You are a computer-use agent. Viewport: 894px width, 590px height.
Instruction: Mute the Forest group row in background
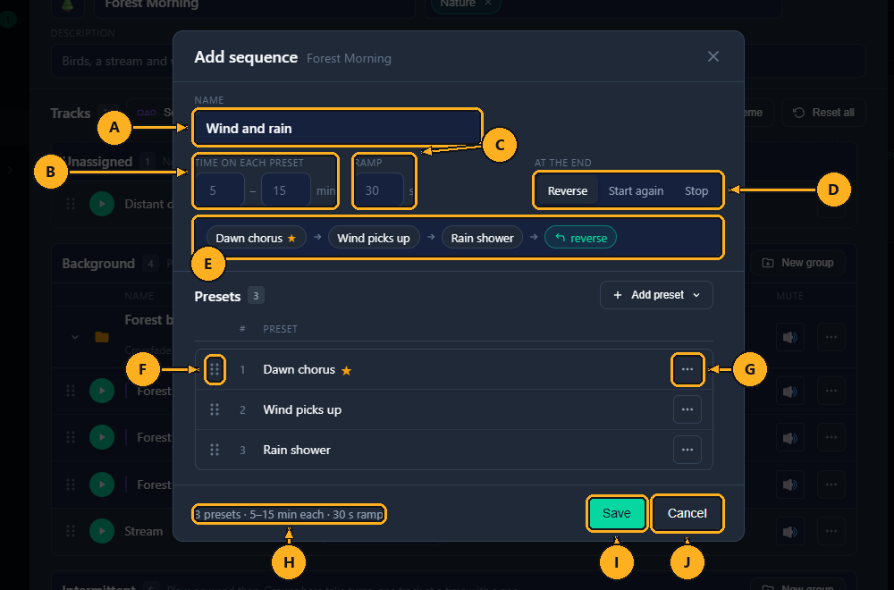[x=789, y=338]
